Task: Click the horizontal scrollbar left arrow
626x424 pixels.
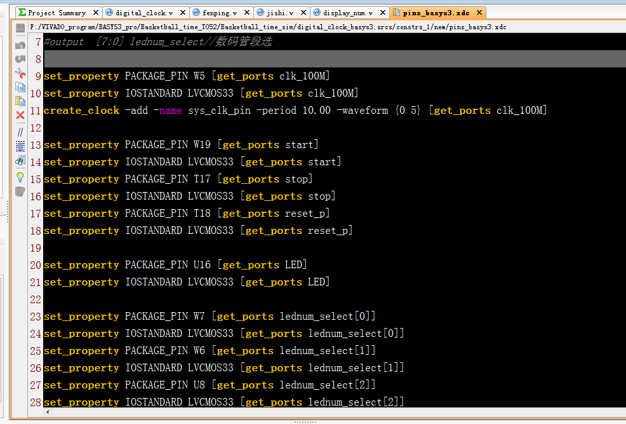Action: [x=48, y=412]
